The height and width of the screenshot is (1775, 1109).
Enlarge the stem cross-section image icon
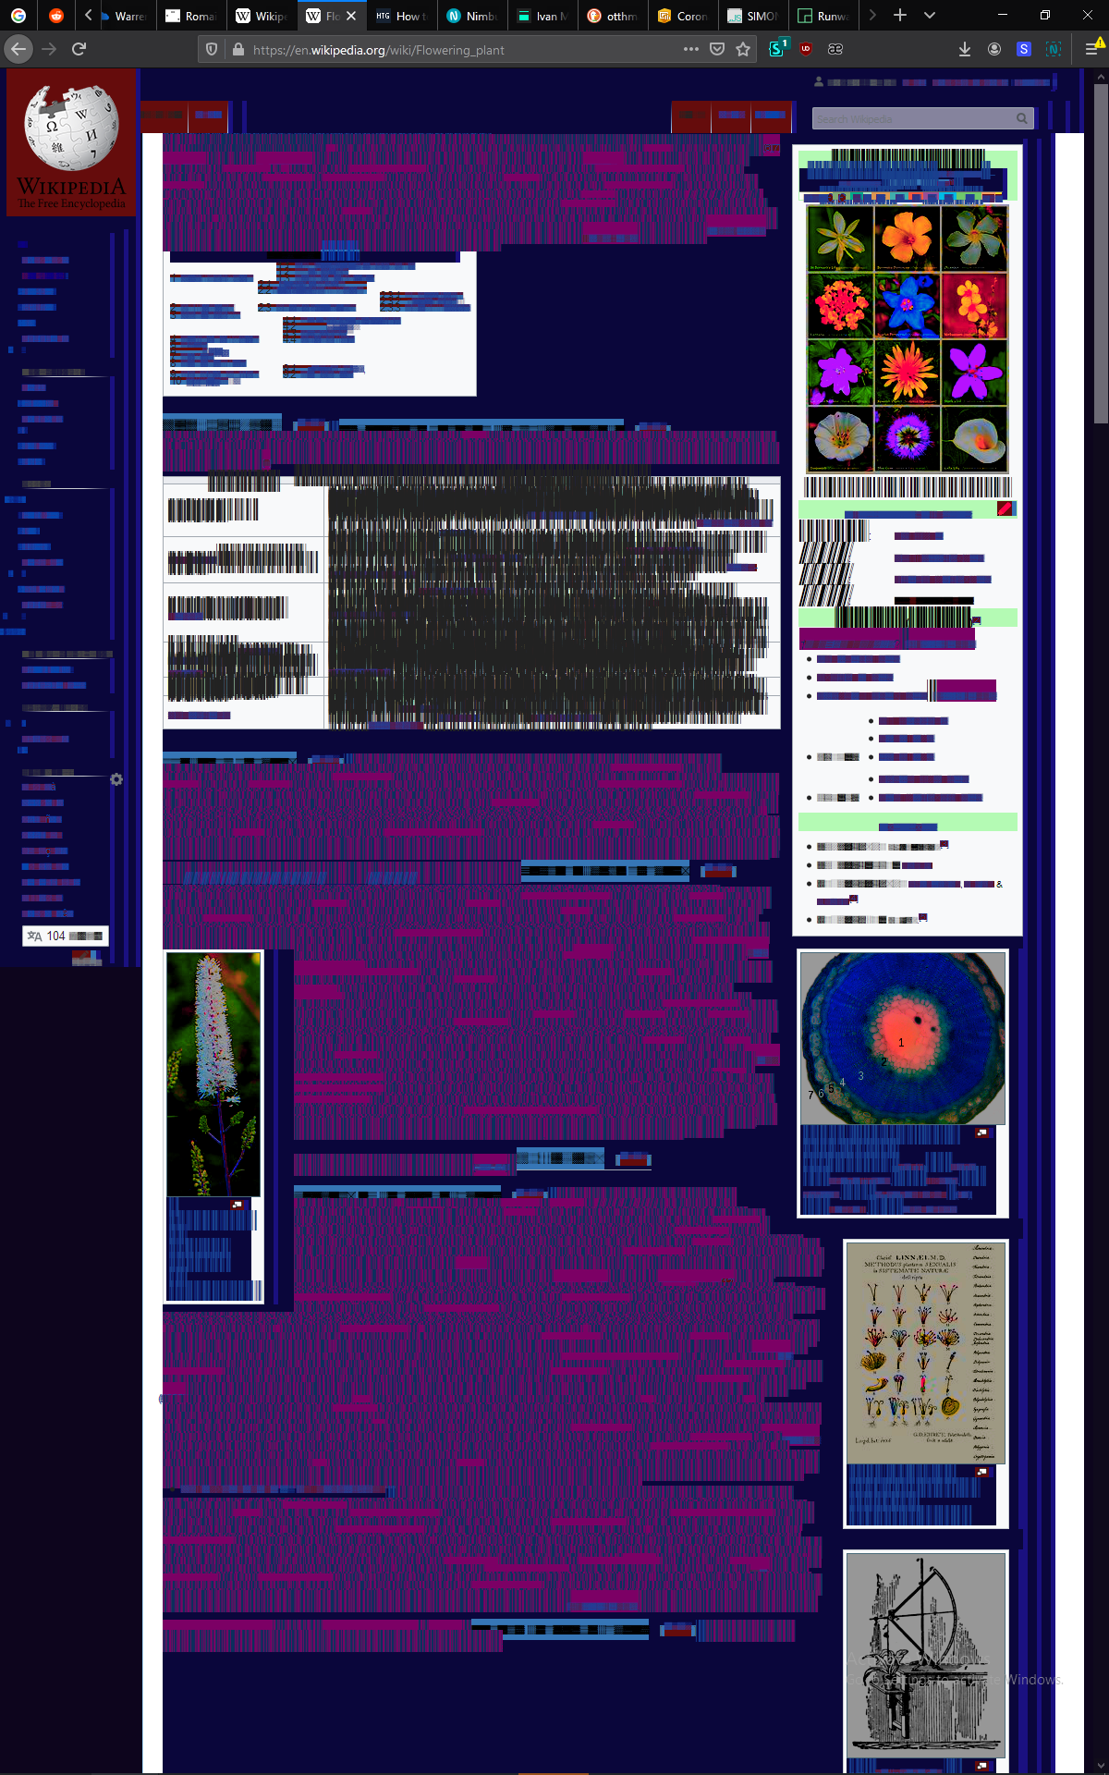[981, 1132]
